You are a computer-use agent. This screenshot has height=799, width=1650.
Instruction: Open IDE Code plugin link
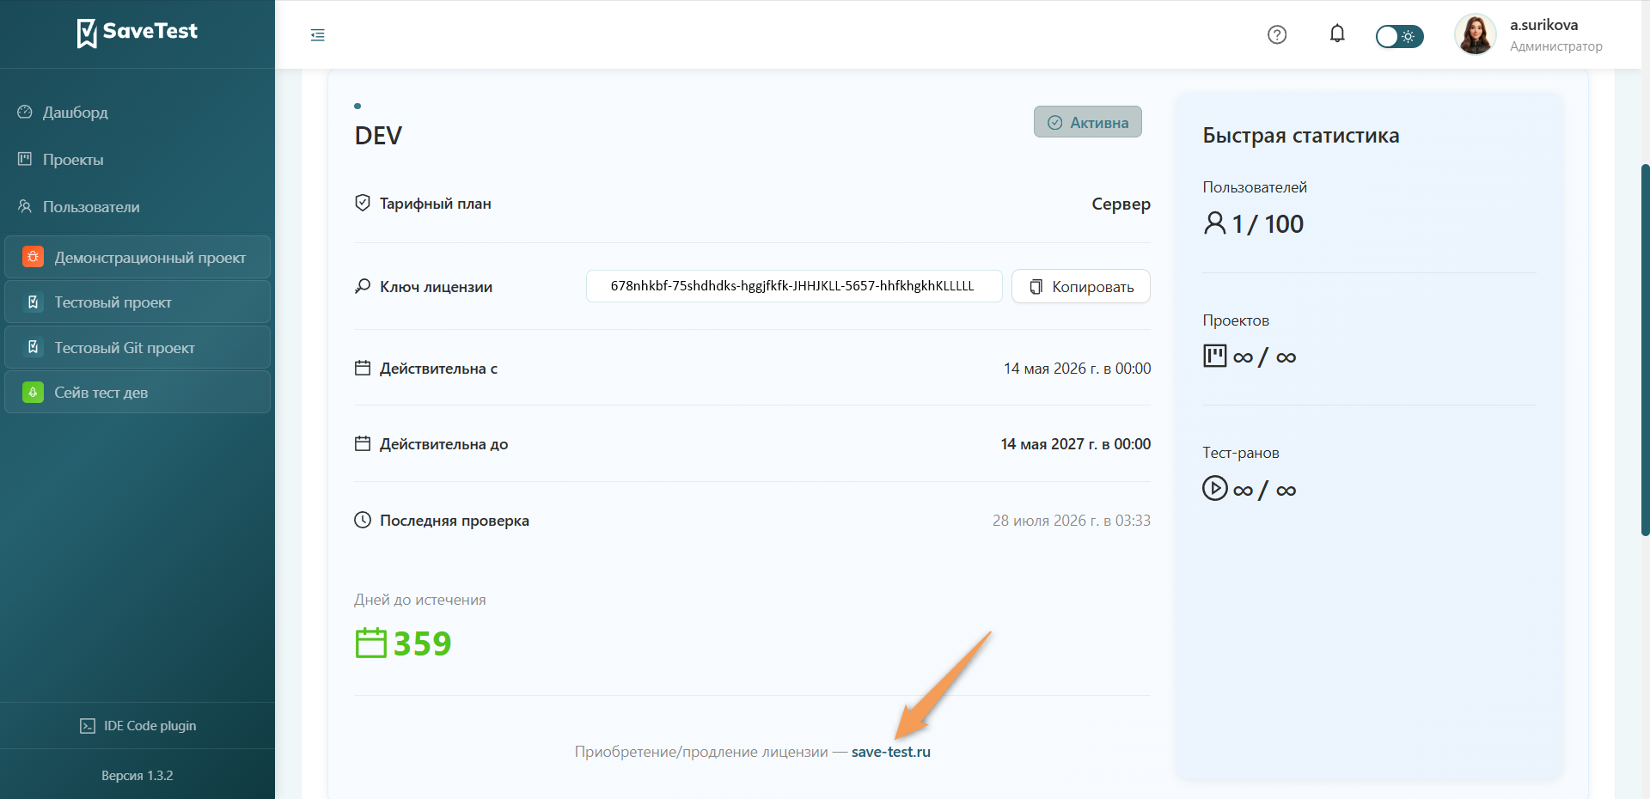137,726
